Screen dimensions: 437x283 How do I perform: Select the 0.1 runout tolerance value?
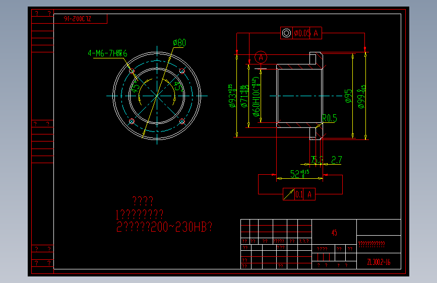pyautogui.click(x=299, y=194)
